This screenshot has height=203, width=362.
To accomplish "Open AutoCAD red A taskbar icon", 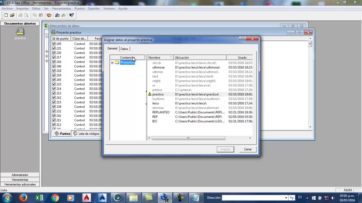I will click(x=86, y=198).
